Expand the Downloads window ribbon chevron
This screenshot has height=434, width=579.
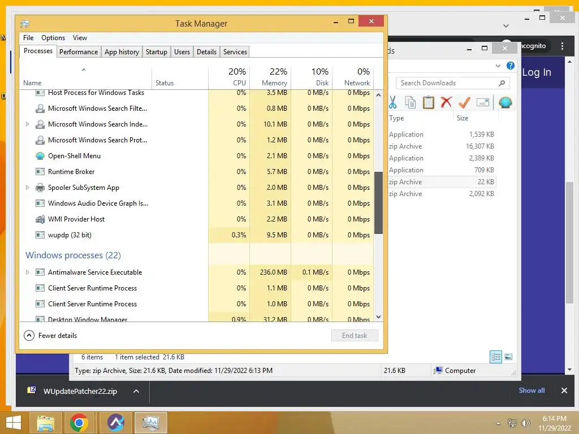coord(498,66)
